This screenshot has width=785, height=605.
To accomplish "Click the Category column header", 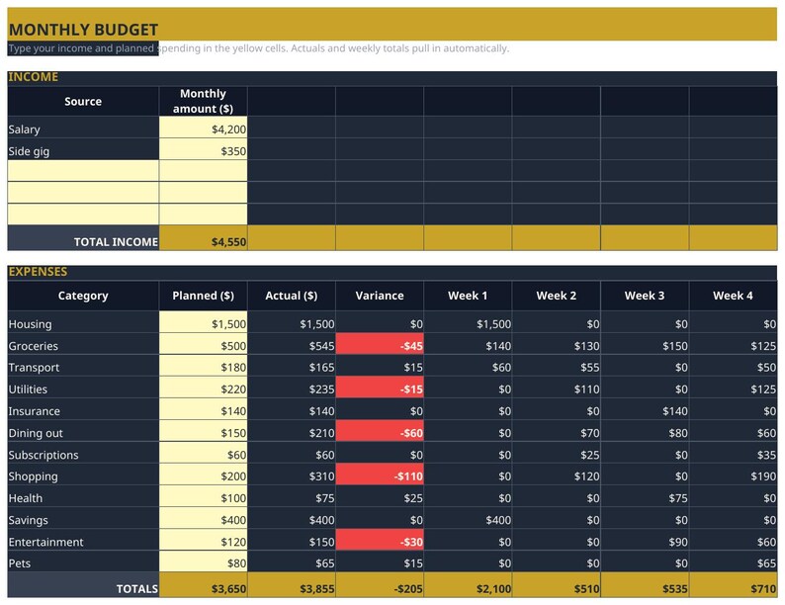I will coord(83,296).
